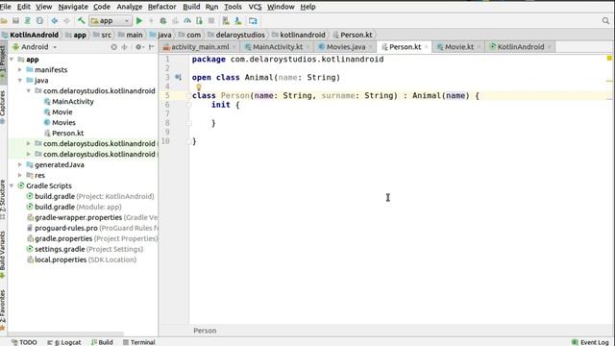Open the app run configuration dropdown
The image size is (615, 346).
[x=110, y=21]
